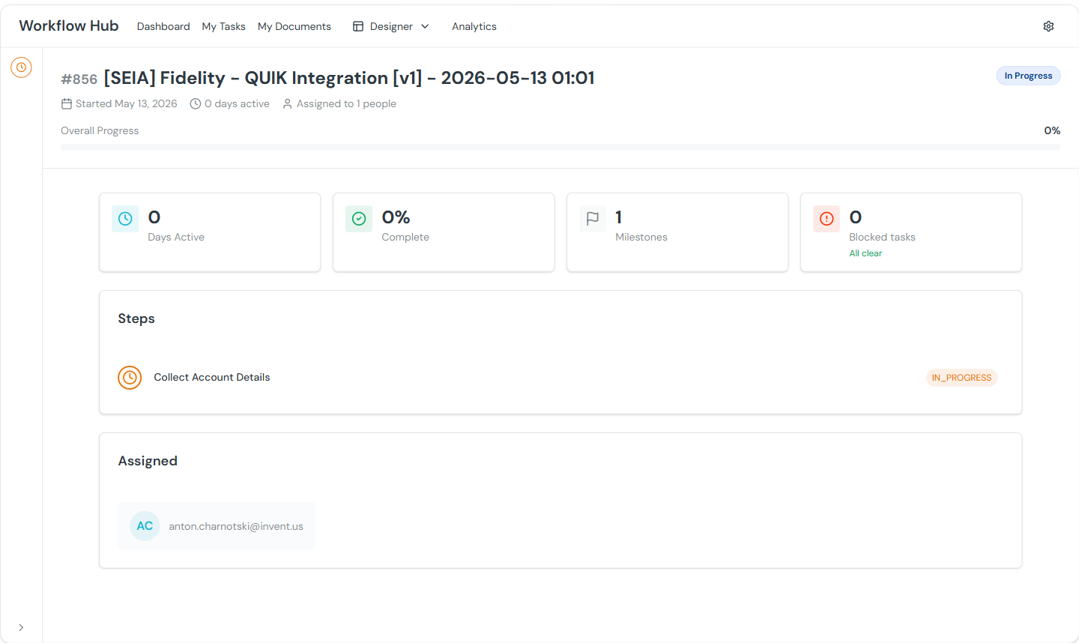Click the #856 workflow ID
The height and width of the screenshot is (643, 1079).
tap(79, 79)
